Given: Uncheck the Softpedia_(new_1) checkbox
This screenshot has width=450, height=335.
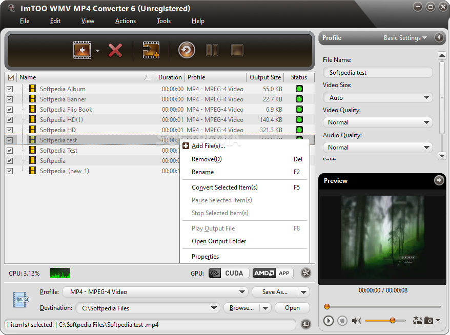Looking at the screenshot, I should [x=10, y=171].
